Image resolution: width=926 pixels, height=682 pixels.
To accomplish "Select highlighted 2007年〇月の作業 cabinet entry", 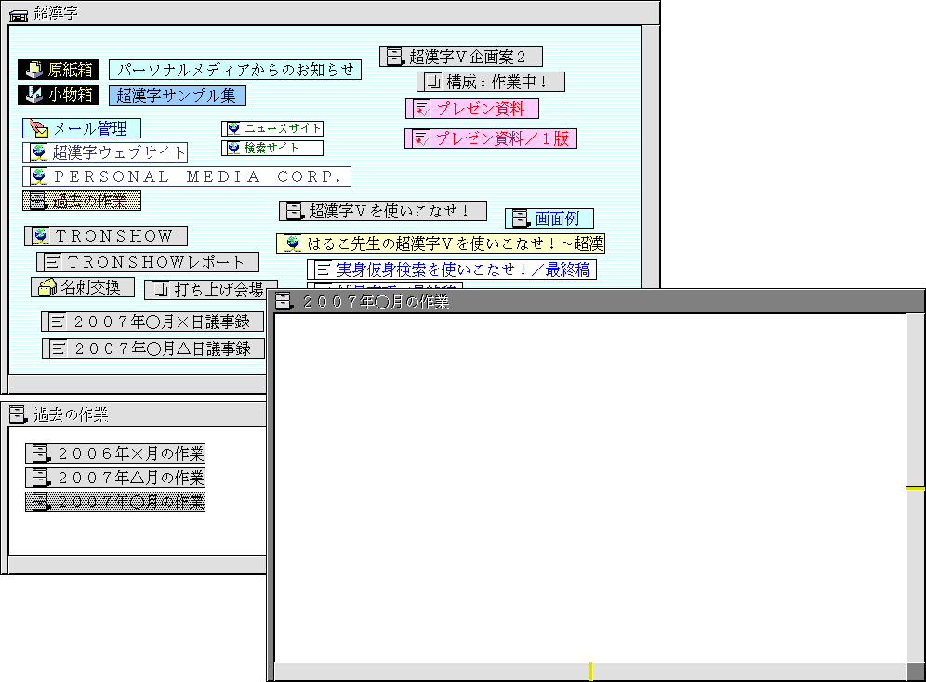I will (x=115, y=502).
